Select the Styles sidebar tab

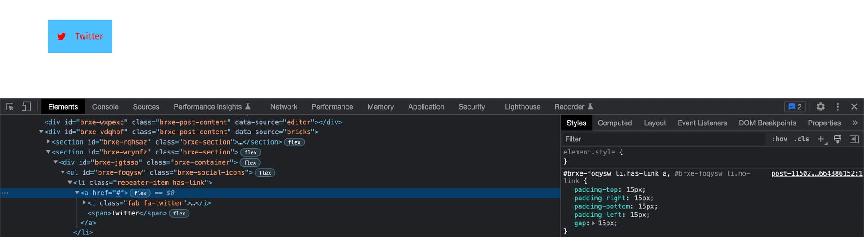point(576,123)
